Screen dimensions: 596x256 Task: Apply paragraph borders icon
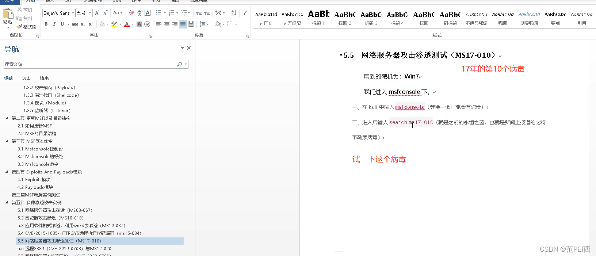(x=230, y=24)
